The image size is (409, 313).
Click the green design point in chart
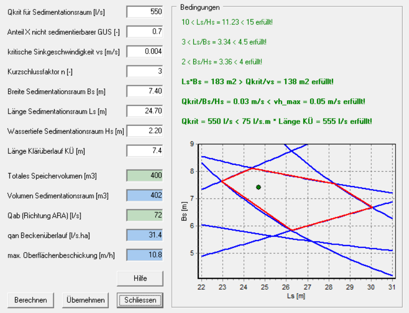pyautogui.click(x=258, y=187)
